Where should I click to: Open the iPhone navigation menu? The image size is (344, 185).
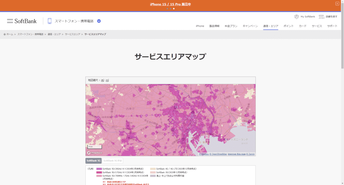click(200, 26)
